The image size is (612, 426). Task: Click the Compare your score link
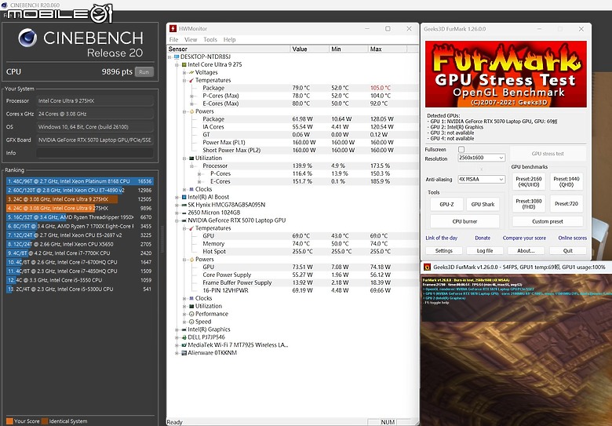524,238
